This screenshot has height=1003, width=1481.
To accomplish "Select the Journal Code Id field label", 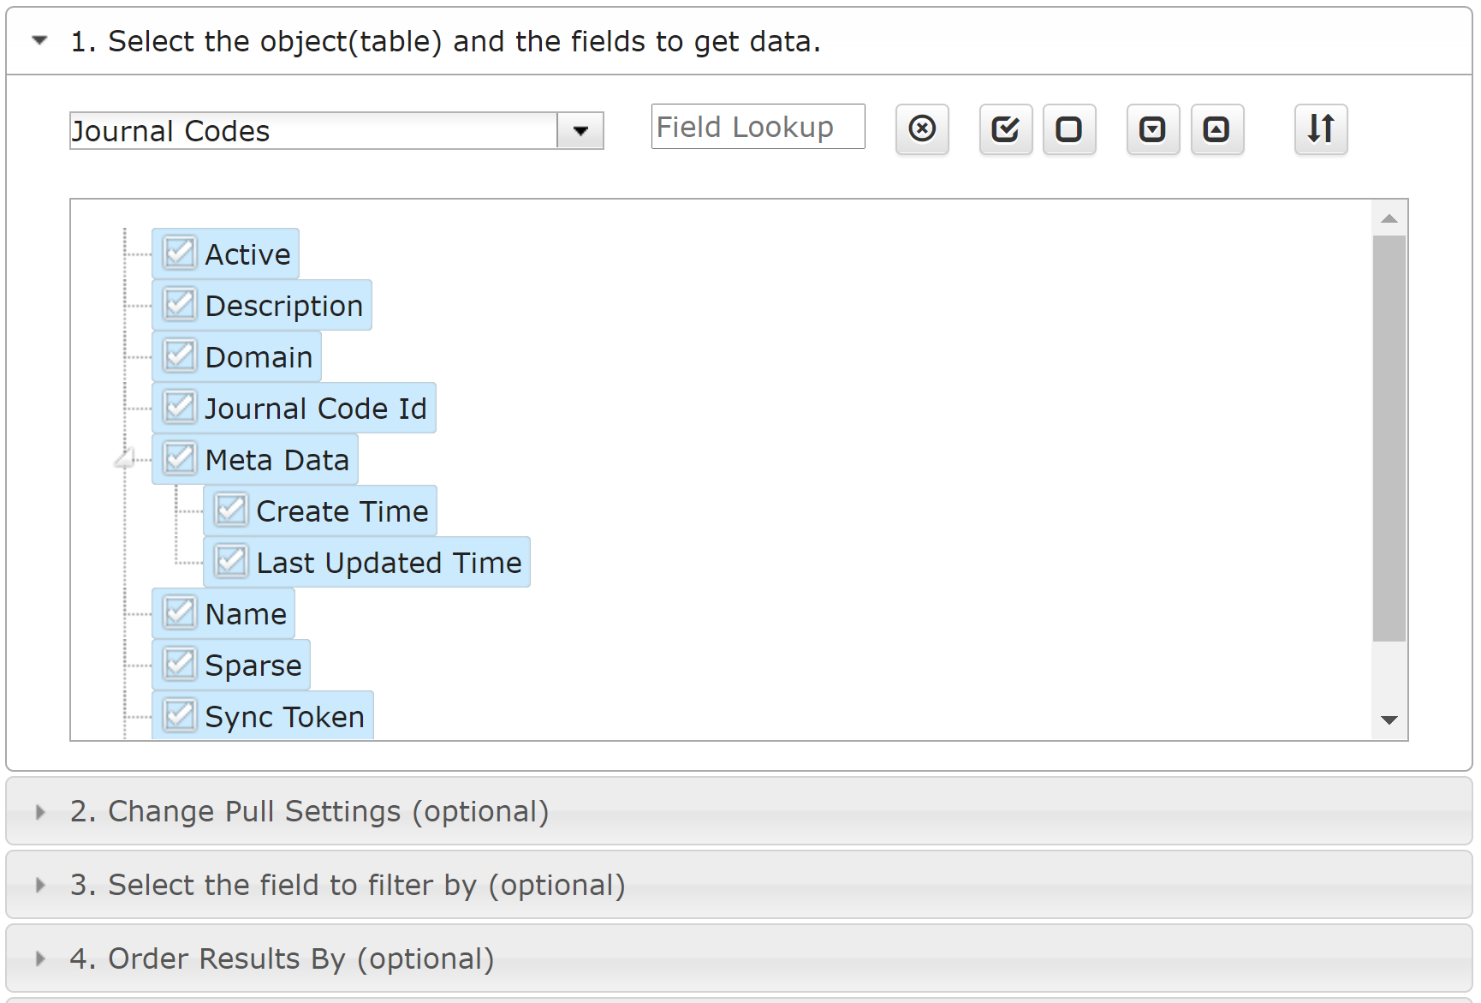I will tap(315, 409).
